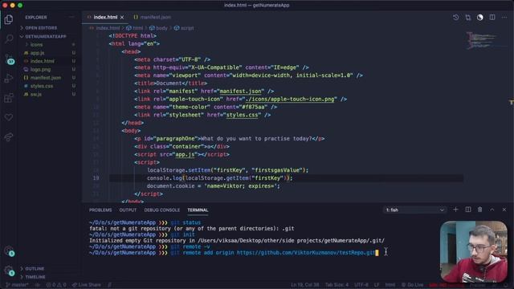Click the open changes icon in editor toolbar
The image size is (514, 289).
coord(467,18)
